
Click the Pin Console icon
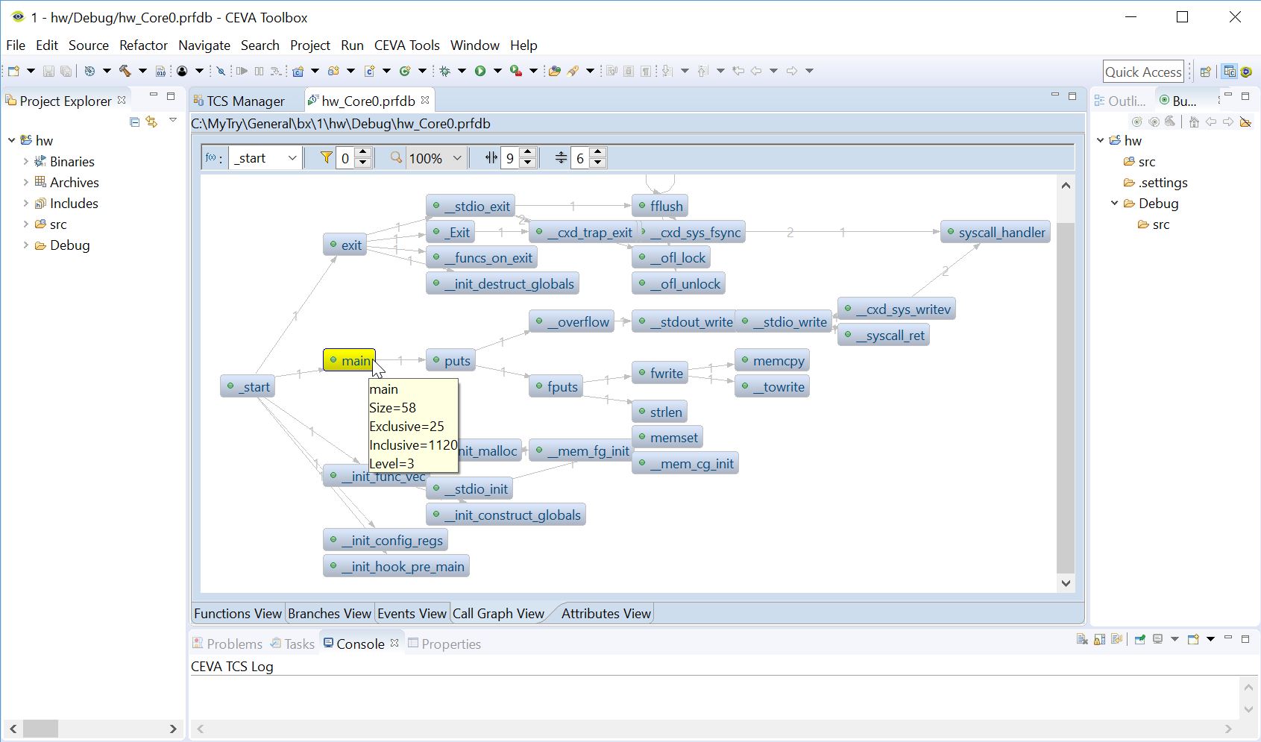1139,639
